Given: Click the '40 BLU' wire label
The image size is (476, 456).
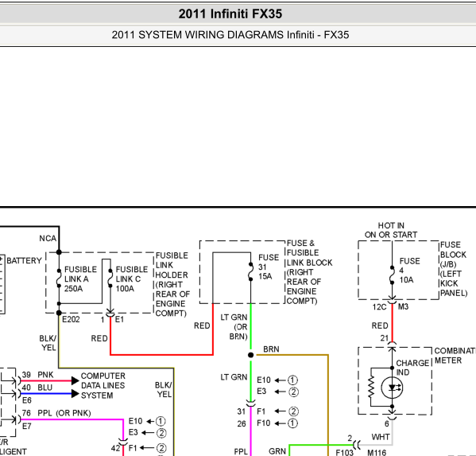Looking at the screenshot, I should pos(37,388).
